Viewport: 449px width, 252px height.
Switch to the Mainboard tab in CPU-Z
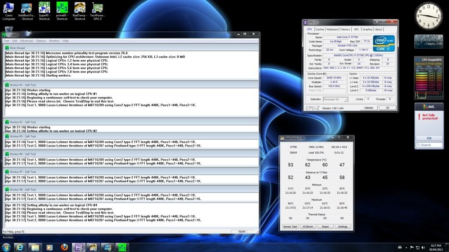(332, 29)
